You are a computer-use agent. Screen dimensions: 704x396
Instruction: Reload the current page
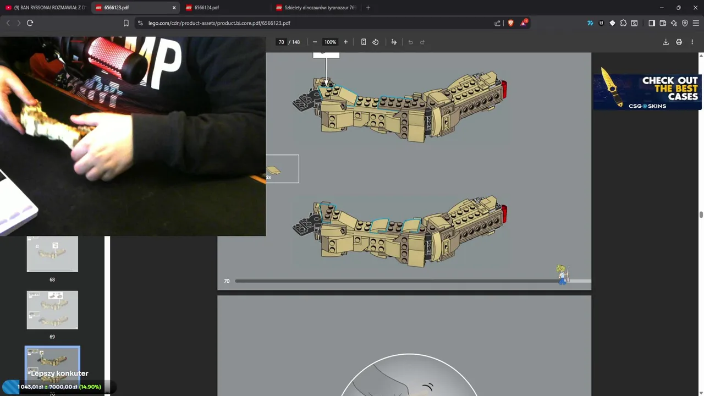(x=30, y=23)
